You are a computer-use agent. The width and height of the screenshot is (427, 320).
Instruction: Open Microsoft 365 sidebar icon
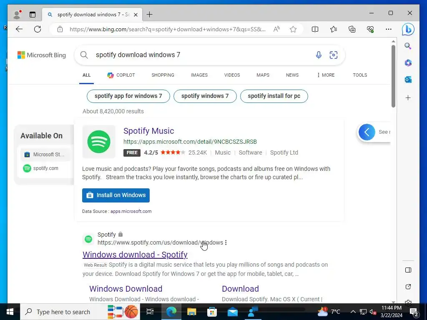(408, 63)
